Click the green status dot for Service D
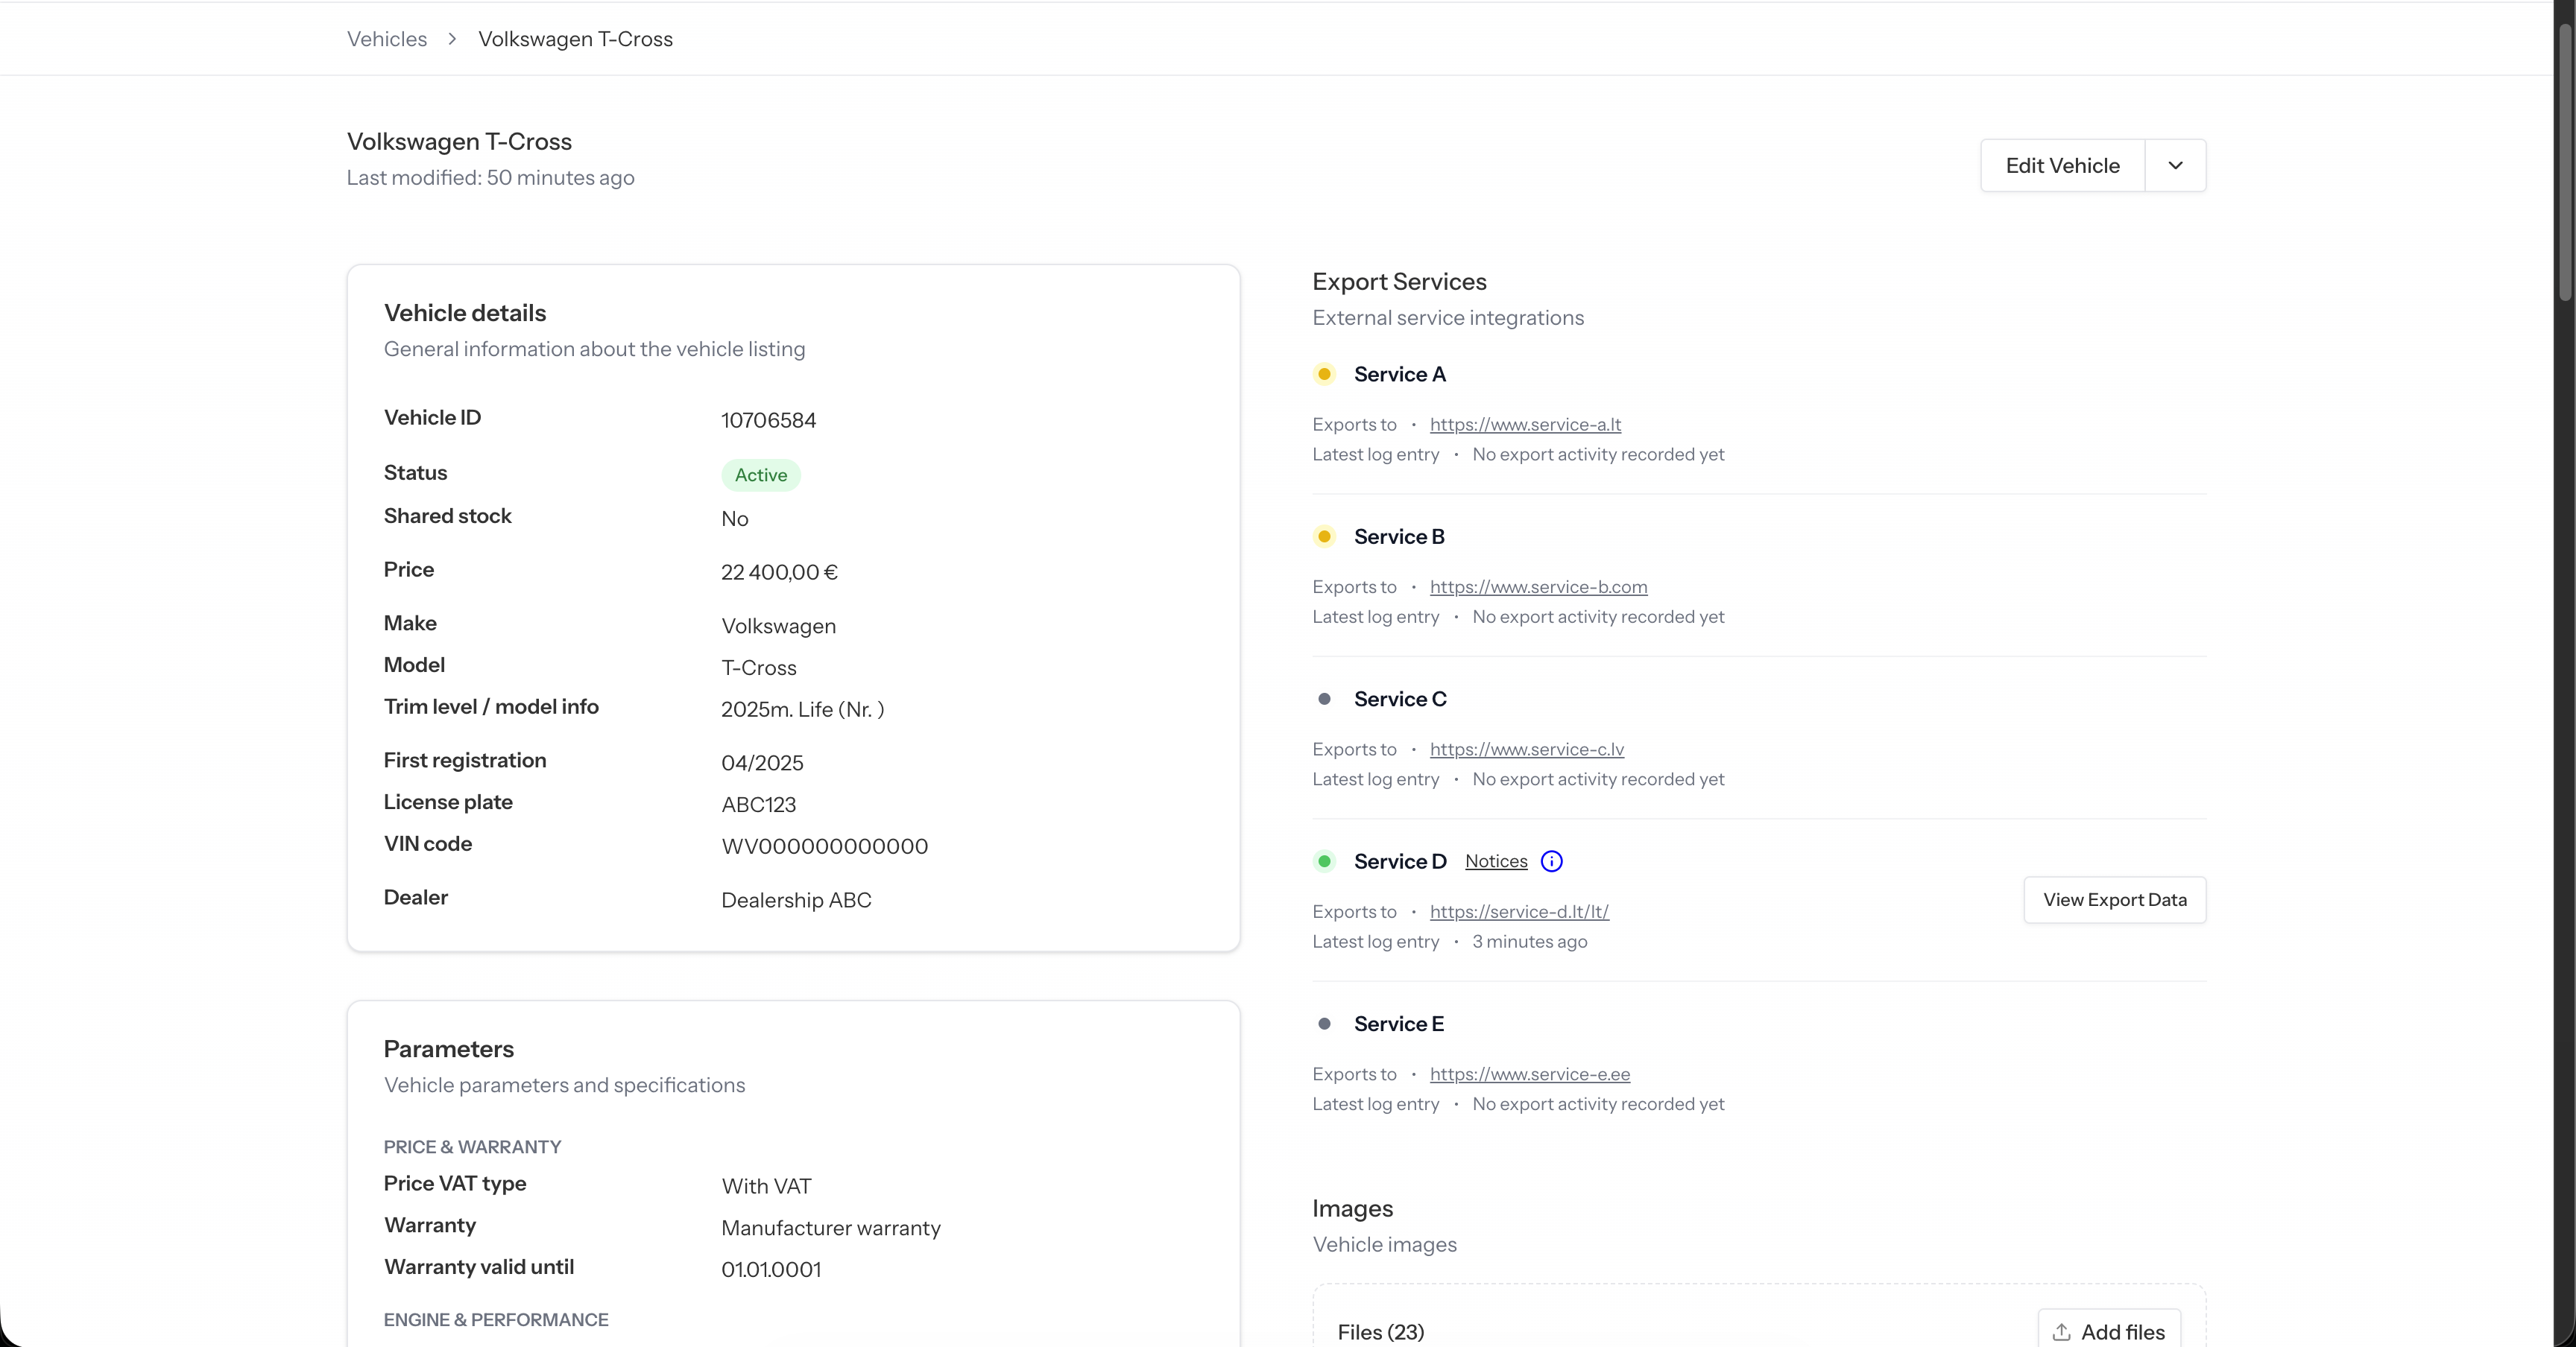The width and height of the screenshot is (2576, 1347). click(1324, 861)
